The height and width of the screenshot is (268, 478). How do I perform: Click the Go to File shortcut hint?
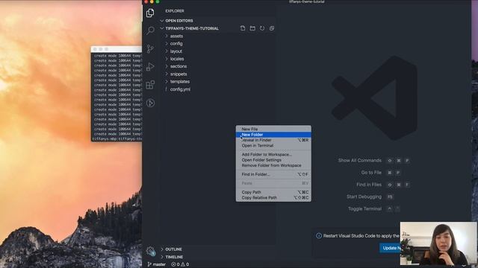point(381,173)
